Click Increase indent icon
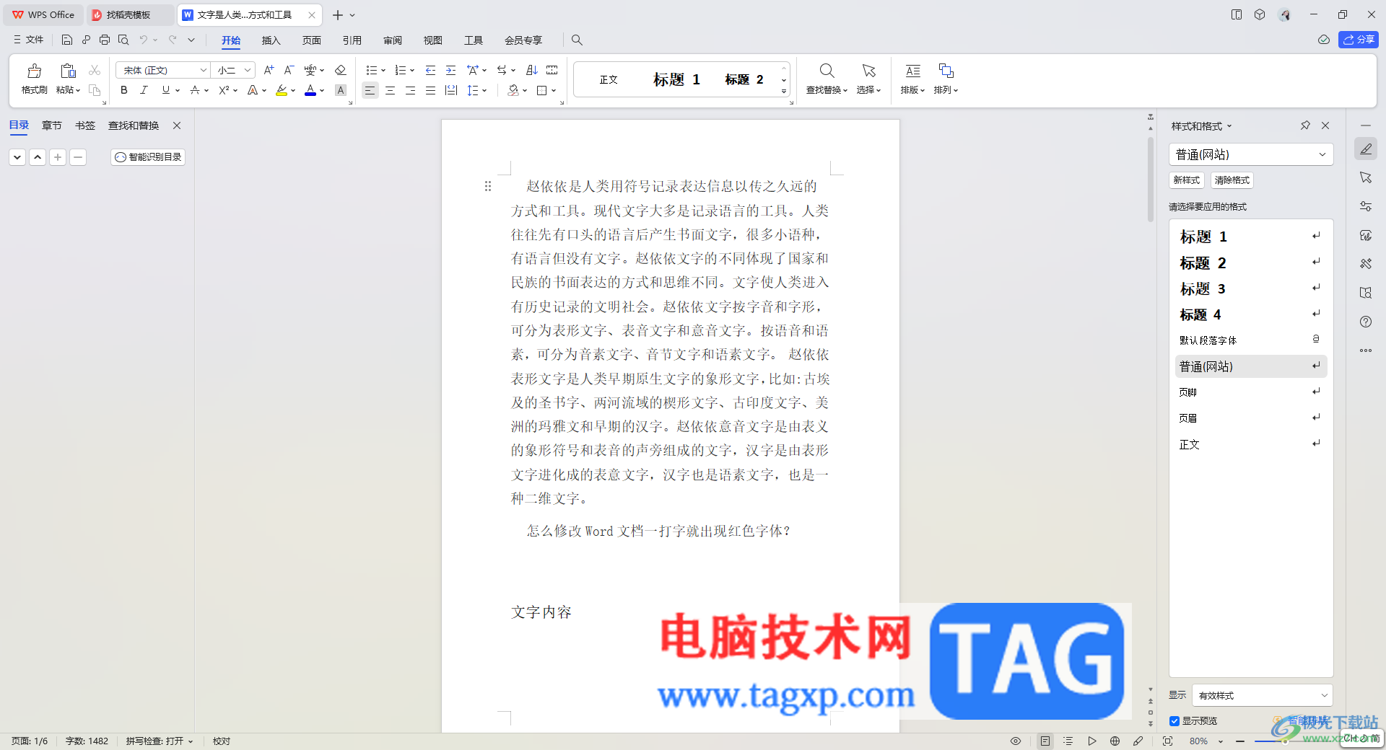 pos(450,70)
